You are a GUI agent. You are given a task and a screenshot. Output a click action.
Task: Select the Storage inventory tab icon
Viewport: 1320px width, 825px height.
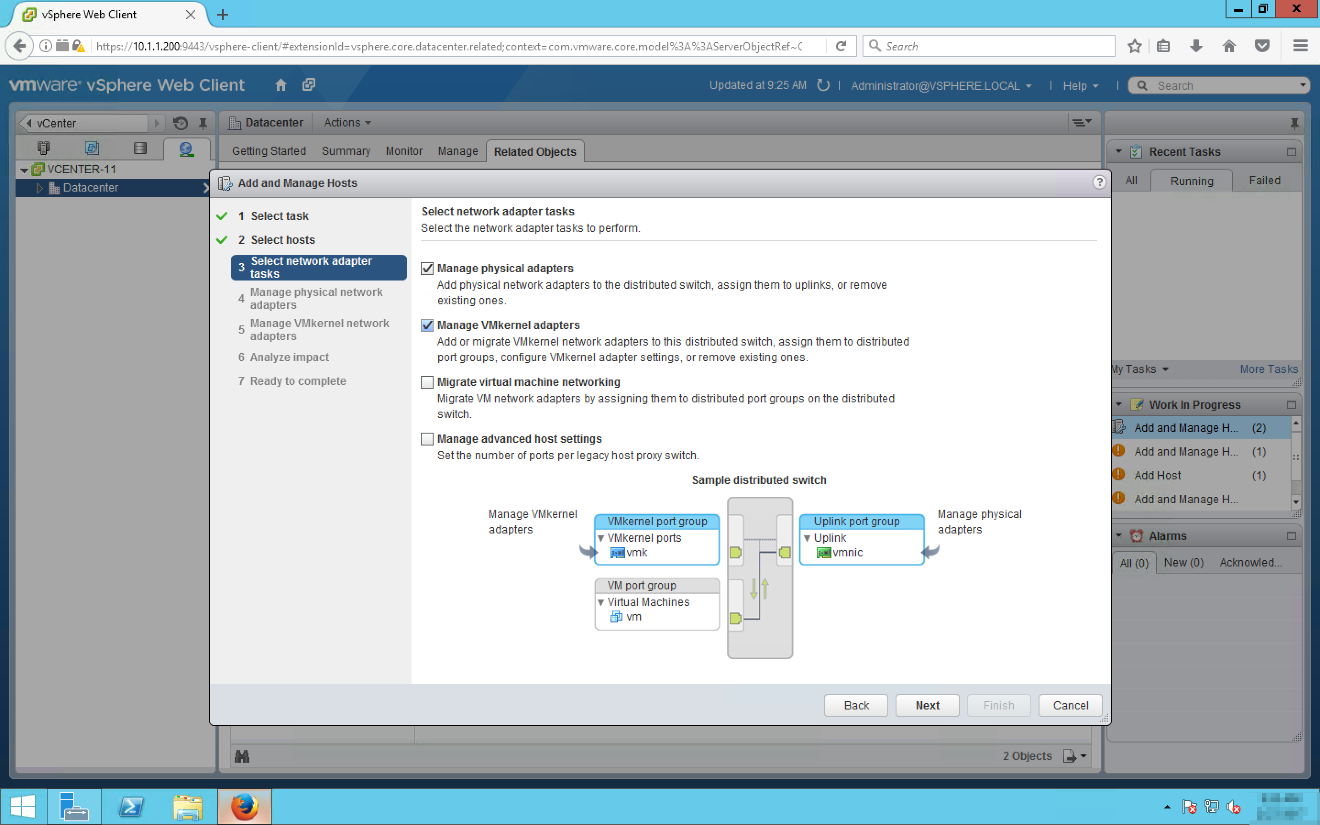click(x=140, y=148)
